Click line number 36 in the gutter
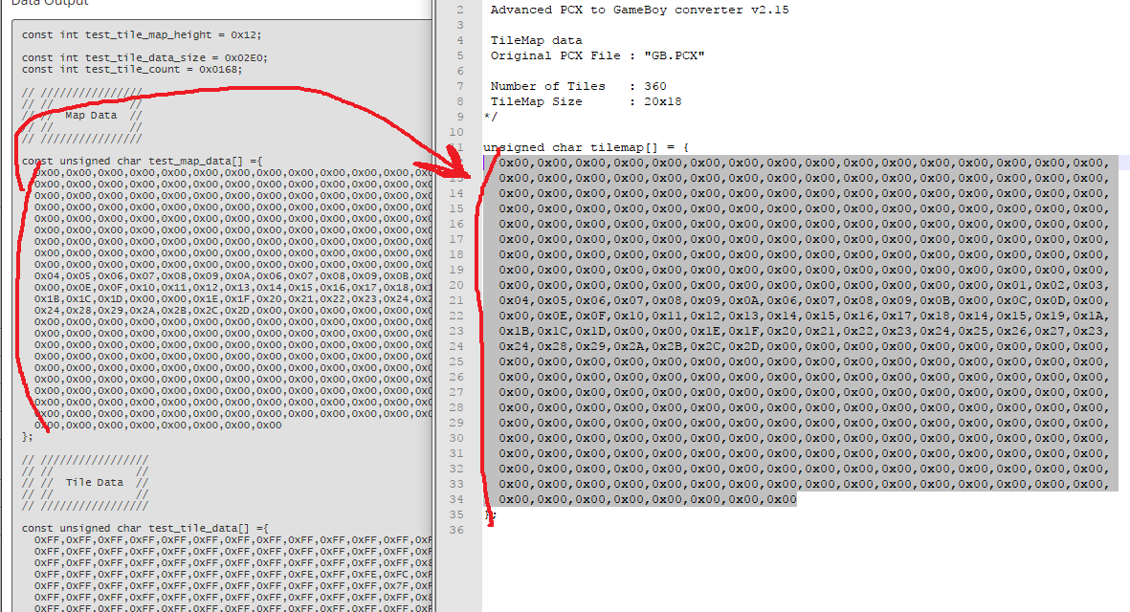 click(456, 530)
